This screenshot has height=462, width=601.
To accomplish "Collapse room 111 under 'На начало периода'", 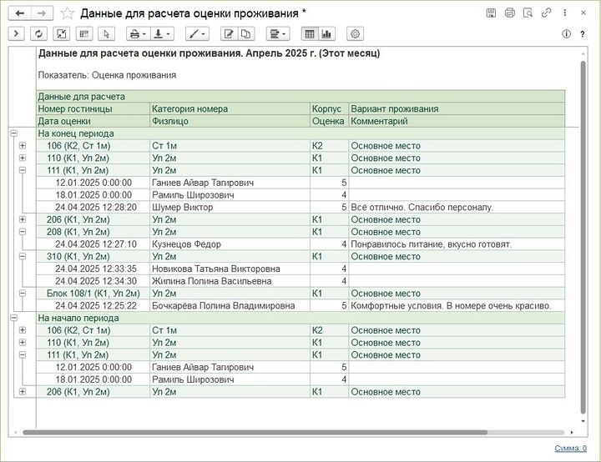I will (23, 354).
